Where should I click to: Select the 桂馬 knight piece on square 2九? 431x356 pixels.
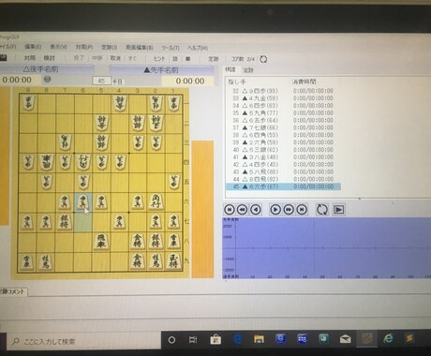coord(156,261)
